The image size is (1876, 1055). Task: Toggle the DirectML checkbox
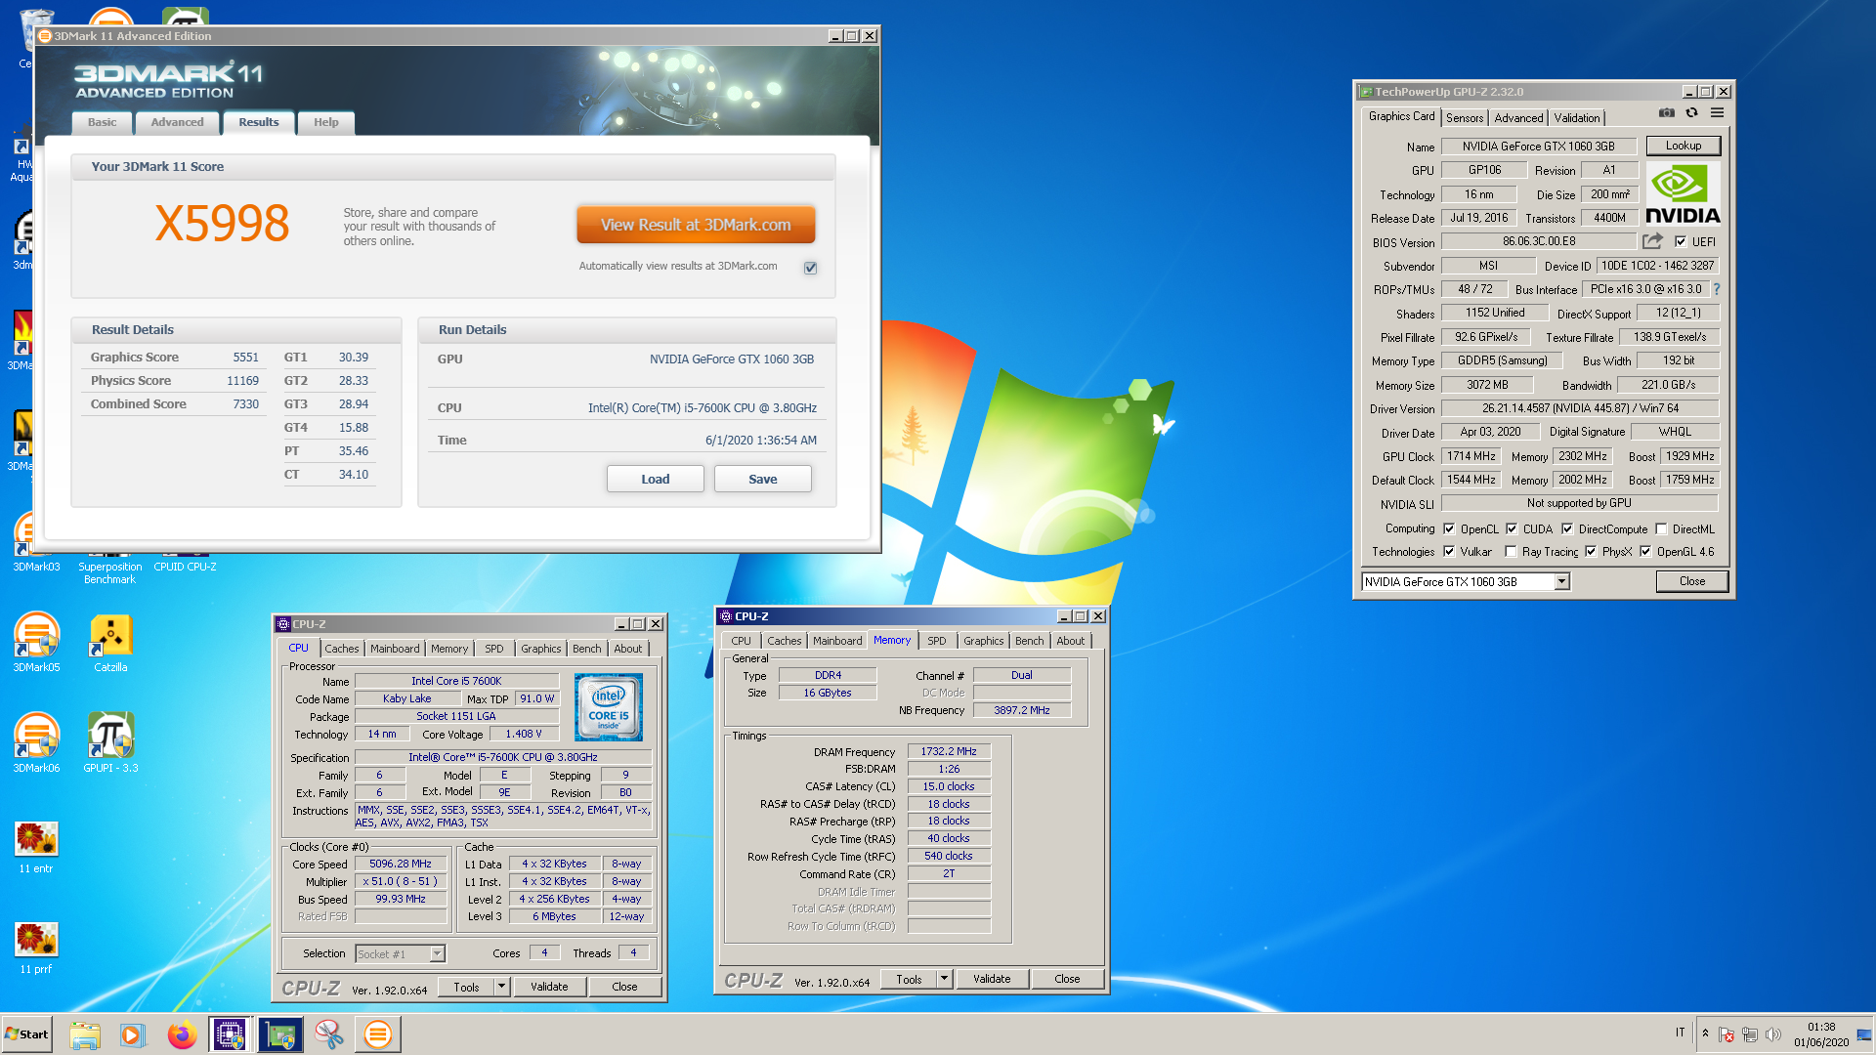click(x=1661, y=528)
